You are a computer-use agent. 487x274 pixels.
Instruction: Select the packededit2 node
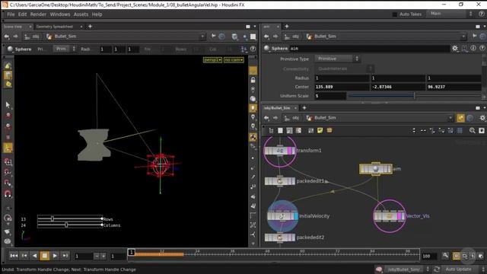pos(280,237)
